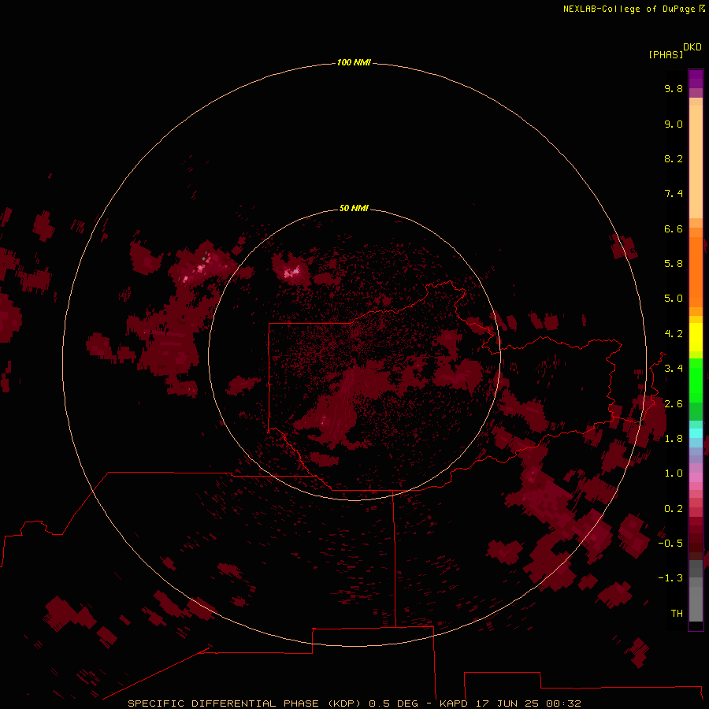Click the 5.0 value on the color scale
The image size is (709, 709).
[x=674, y=299]
